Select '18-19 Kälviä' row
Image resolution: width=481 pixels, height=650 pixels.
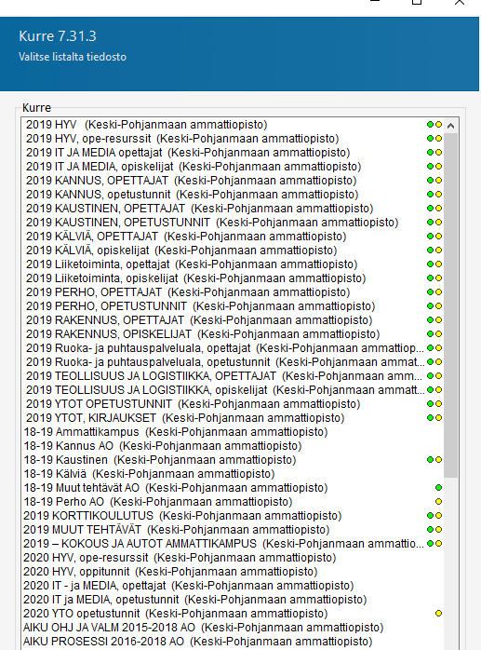pos(233,473)
